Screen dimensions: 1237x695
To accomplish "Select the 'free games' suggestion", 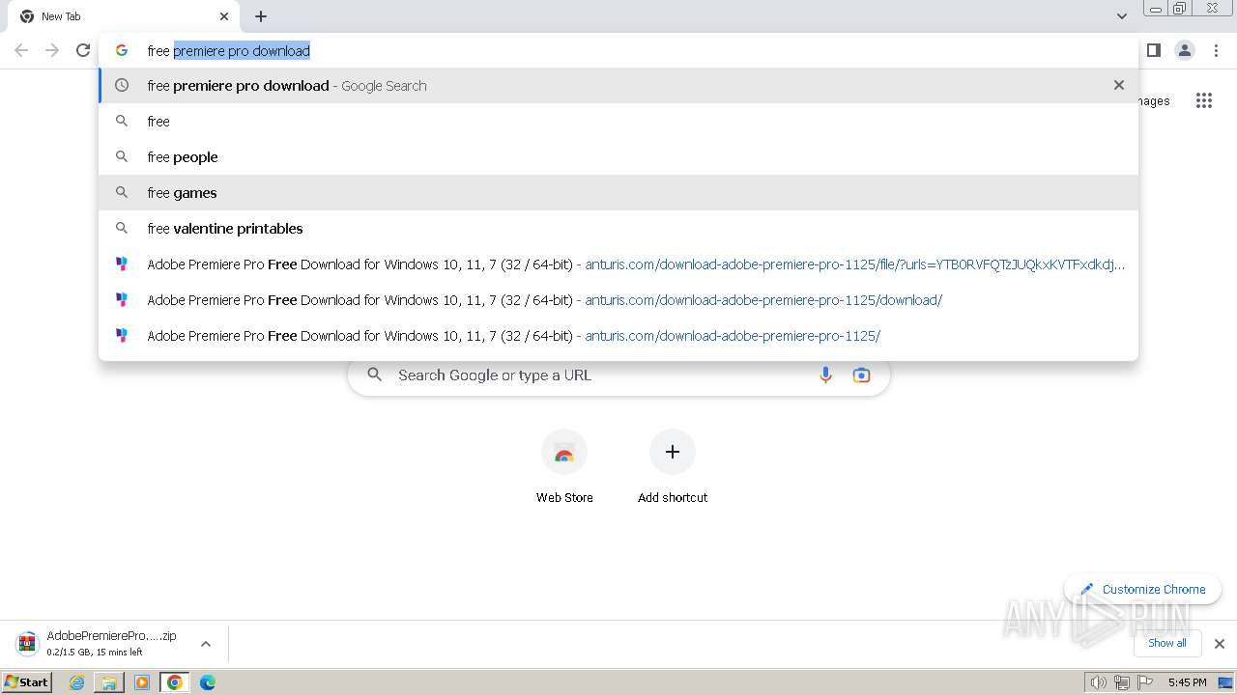I will 182,193.
